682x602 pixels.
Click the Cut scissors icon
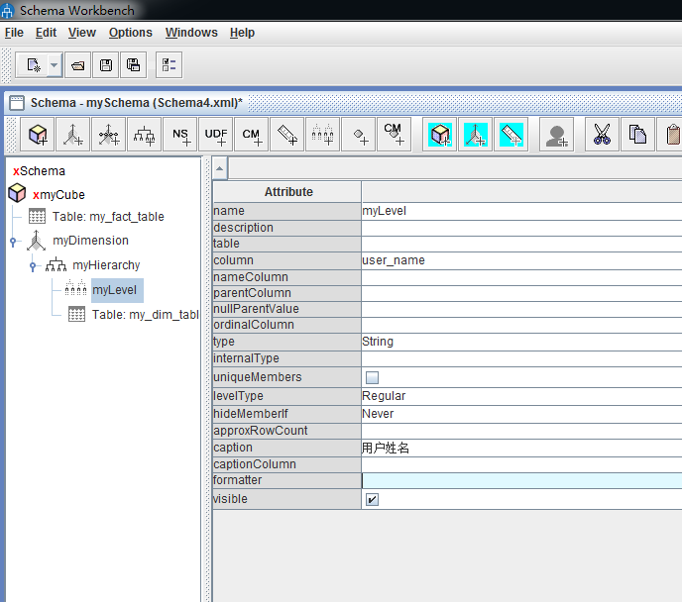click(601, 134)
